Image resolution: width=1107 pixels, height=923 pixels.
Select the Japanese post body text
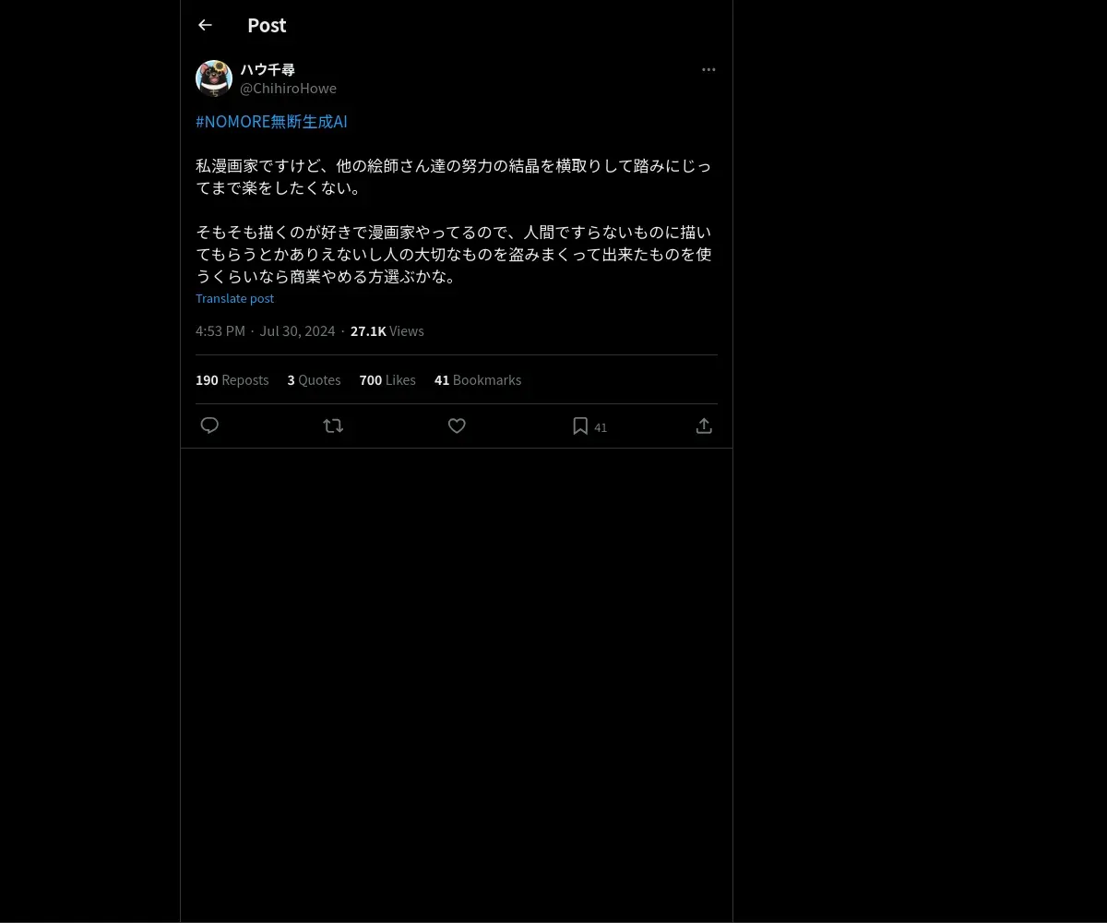[x=454, y=221]
